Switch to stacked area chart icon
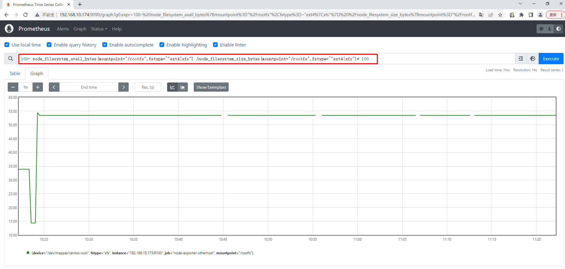Viewport: 565px width, 269px height. (x=183, y=87)
